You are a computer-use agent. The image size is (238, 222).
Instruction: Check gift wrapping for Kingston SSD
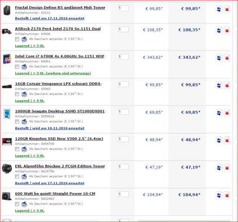[x=17, y=149]
